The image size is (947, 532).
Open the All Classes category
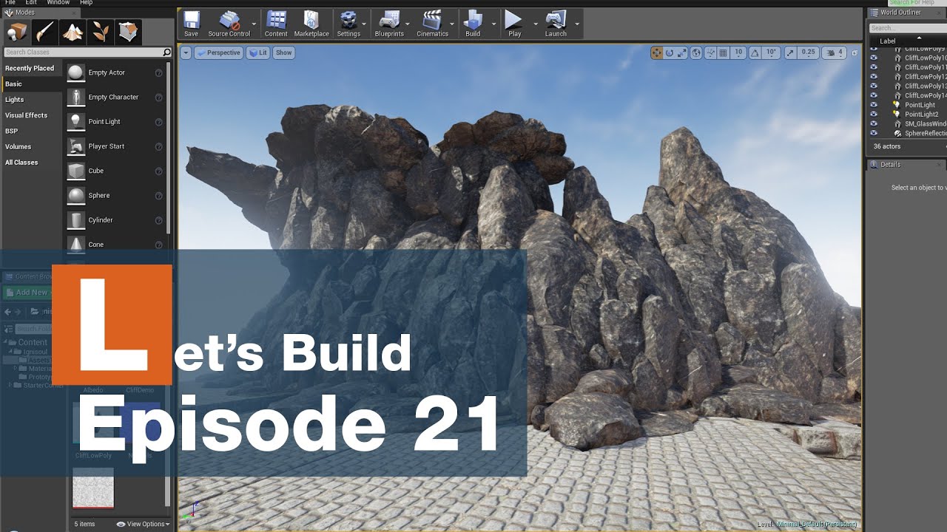(21, 163)
